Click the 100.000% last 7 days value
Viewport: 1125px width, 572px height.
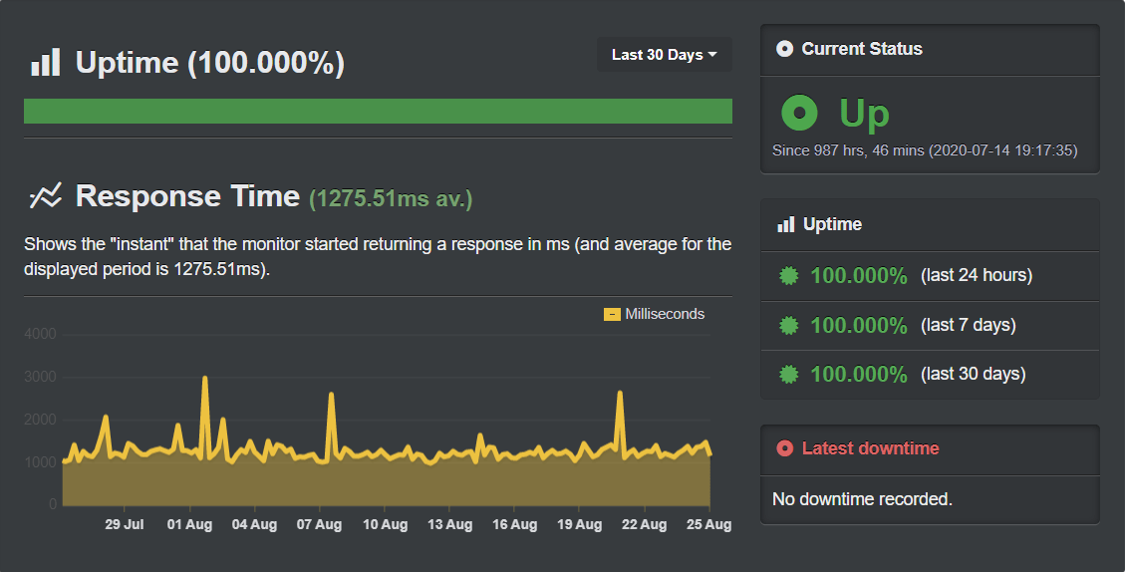[859, 326]
